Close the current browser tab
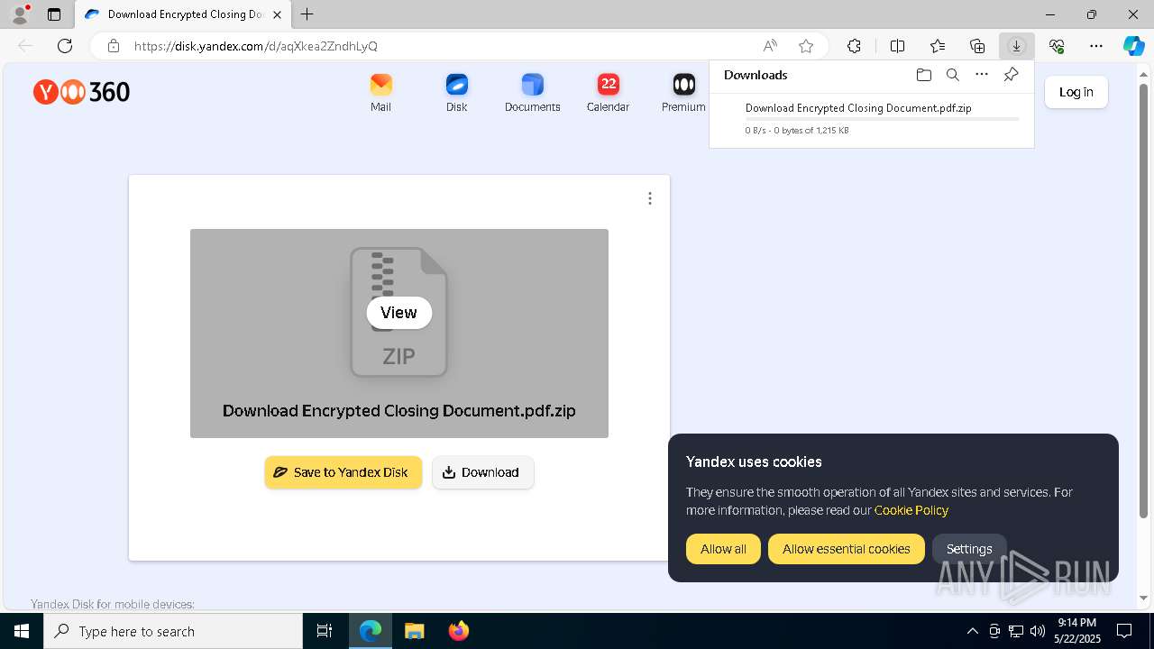The height and width of the screenshot is (649, 1154). pos(276,14)
